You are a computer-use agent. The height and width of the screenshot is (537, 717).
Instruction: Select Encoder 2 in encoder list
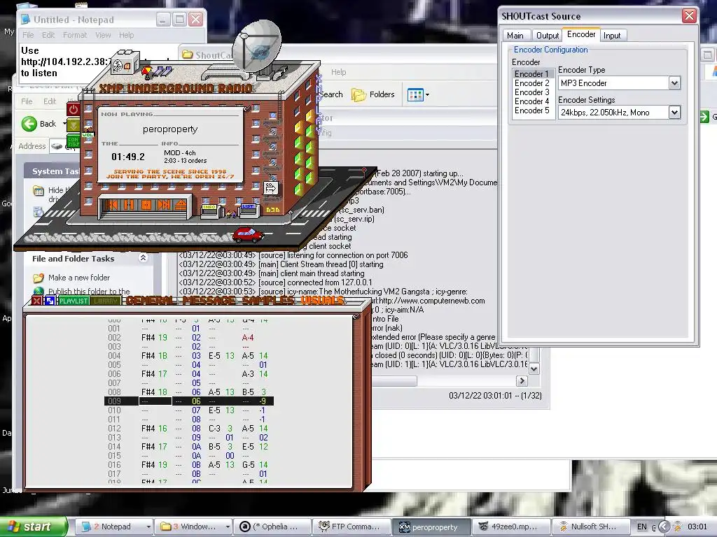(531, 83)
